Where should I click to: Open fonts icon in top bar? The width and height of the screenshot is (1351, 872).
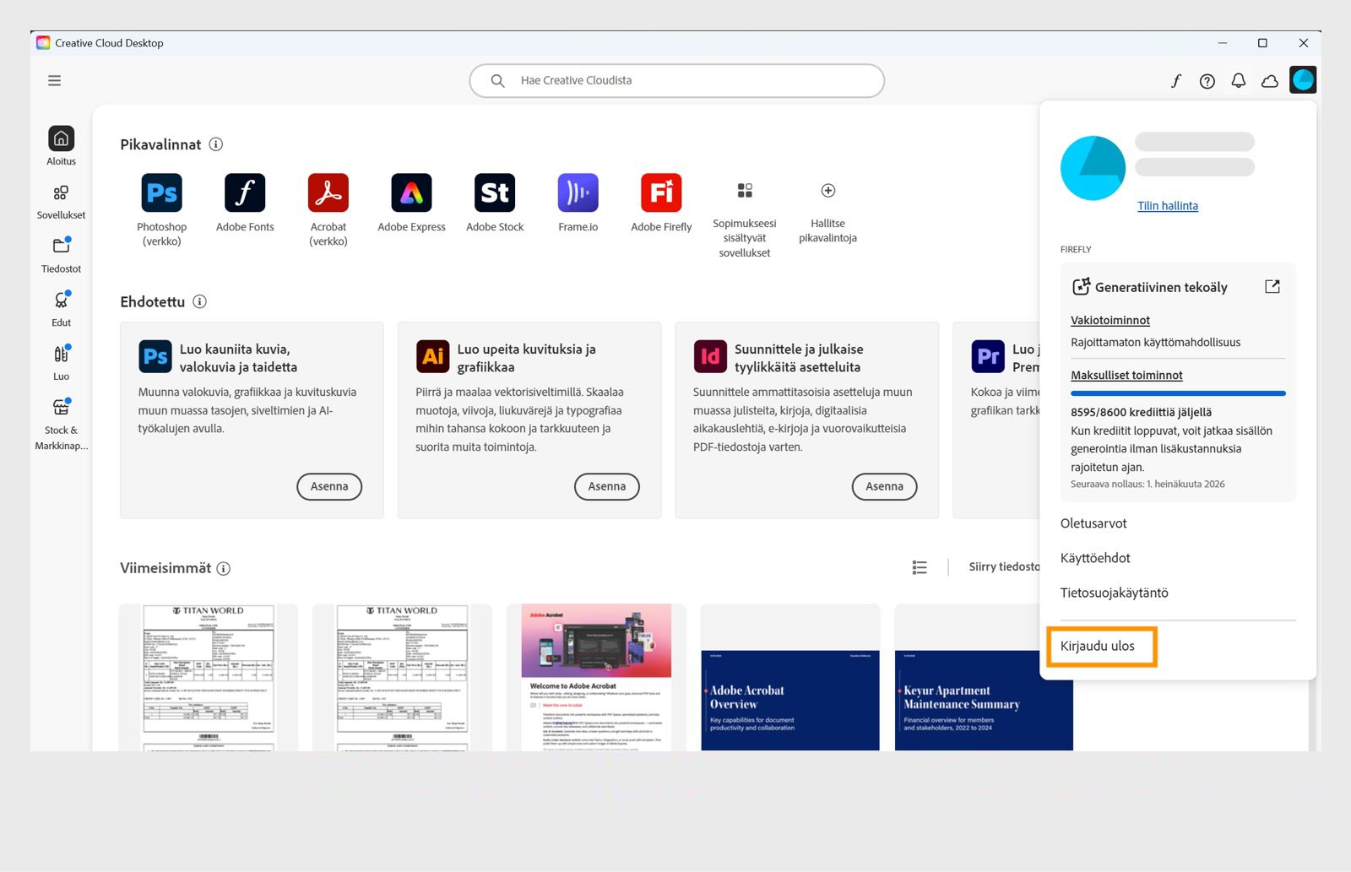[x=1176, y=81]
